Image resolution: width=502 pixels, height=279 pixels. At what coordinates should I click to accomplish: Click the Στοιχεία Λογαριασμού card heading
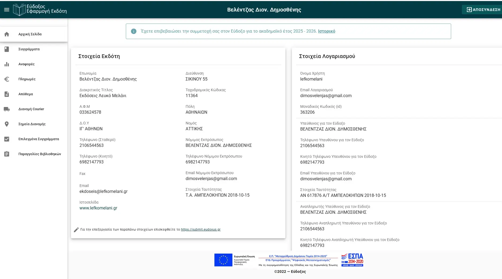click(x=327, y=56)
